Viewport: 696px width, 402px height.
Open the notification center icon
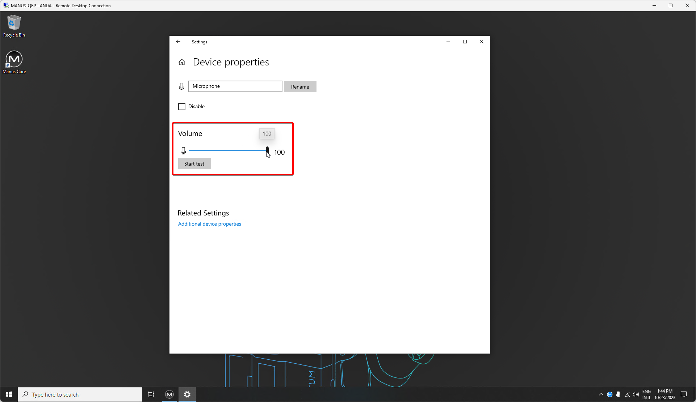[684, 394]
